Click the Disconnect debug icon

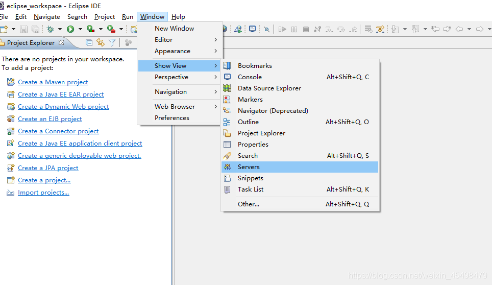click(x=317, y=29)
